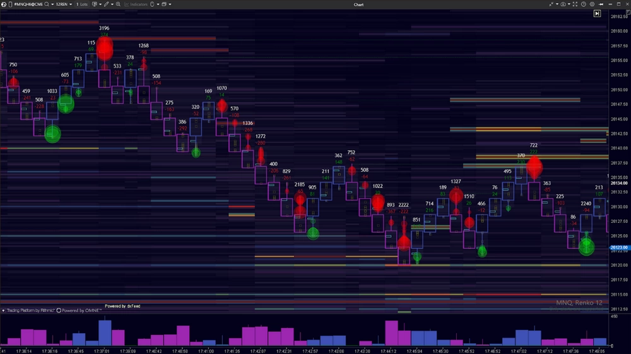631x354 pixels.
Task: Click the bar volume label 3196
Action: (104, 28)
